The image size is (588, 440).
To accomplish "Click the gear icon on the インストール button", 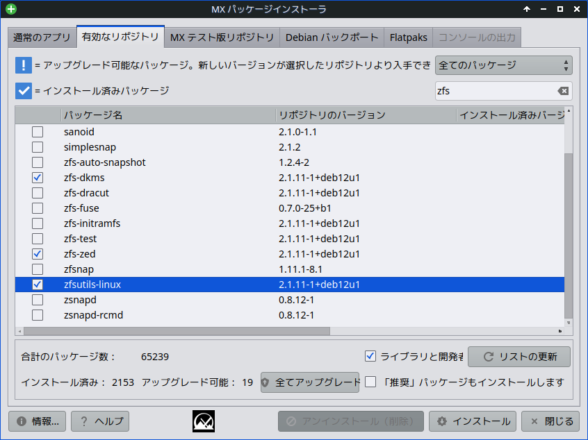I will [441, 421].
